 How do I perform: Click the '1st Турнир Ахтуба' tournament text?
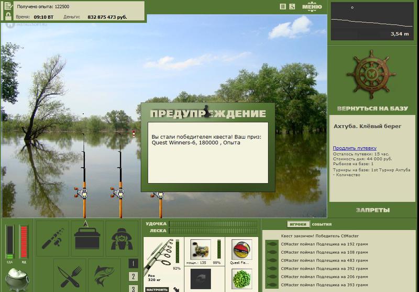(x=390, y=170)
